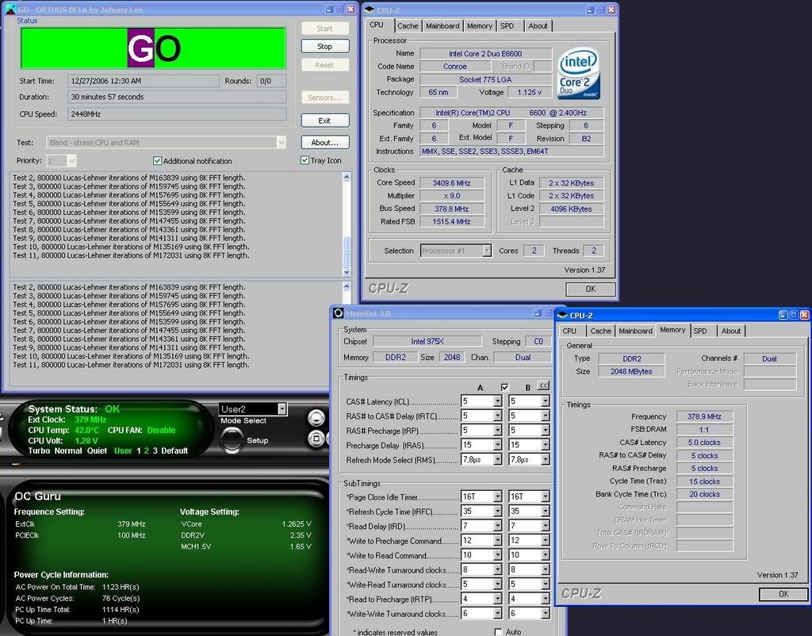The image size is (812, 636).
Task: Click the << collapse button in MemSet
Action: (543, 386)
